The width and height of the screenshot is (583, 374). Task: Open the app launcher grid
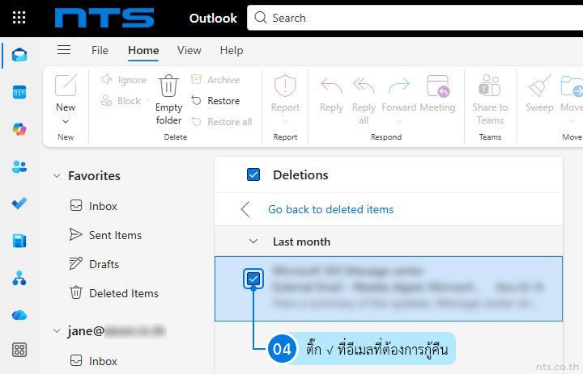pyautogui.click(x=19, y=18)
